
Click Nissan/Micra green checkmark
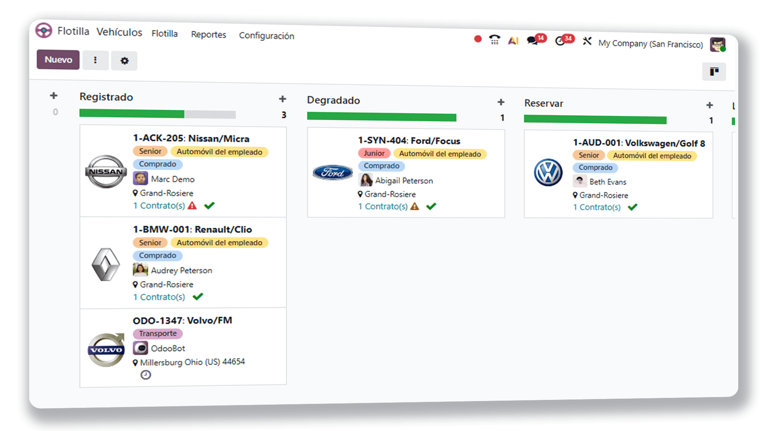pos(209,206)
